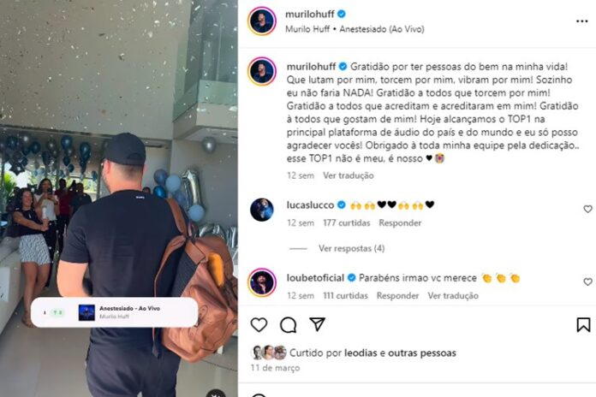596x397 pixels.
Task: Click Ver tradução under the caption
Action: click(x=349, y=175)
